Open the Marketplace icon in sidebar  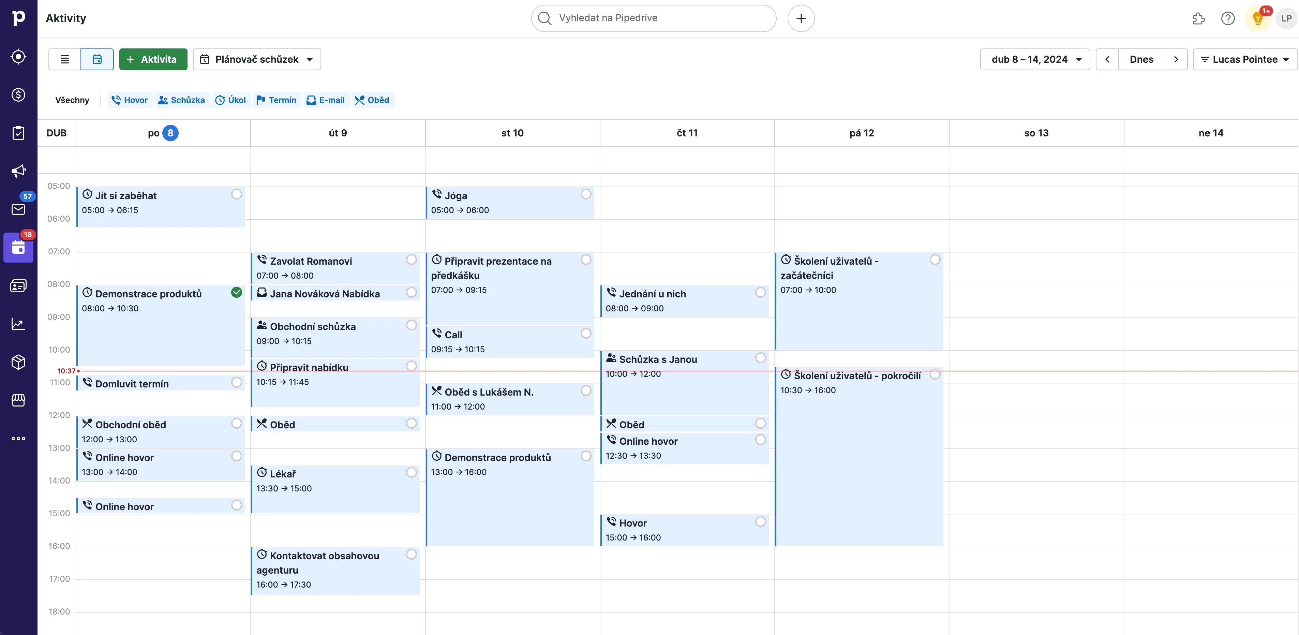pyautogui.click(x=18, y=400)
